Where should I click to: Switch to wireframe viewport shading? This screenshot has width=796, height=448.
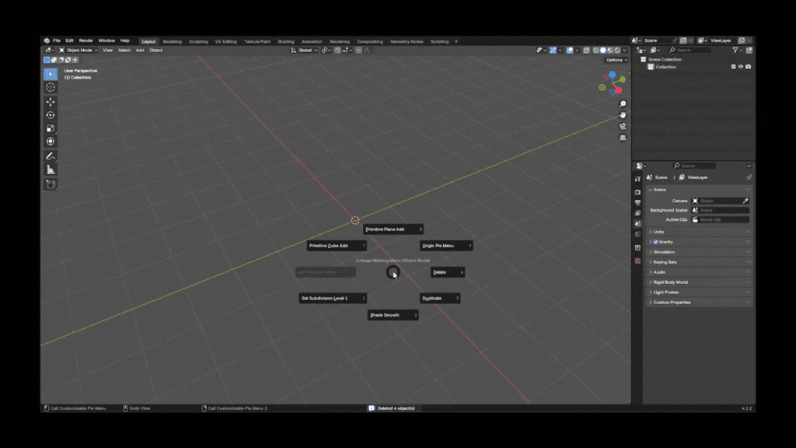click(596, 51)
